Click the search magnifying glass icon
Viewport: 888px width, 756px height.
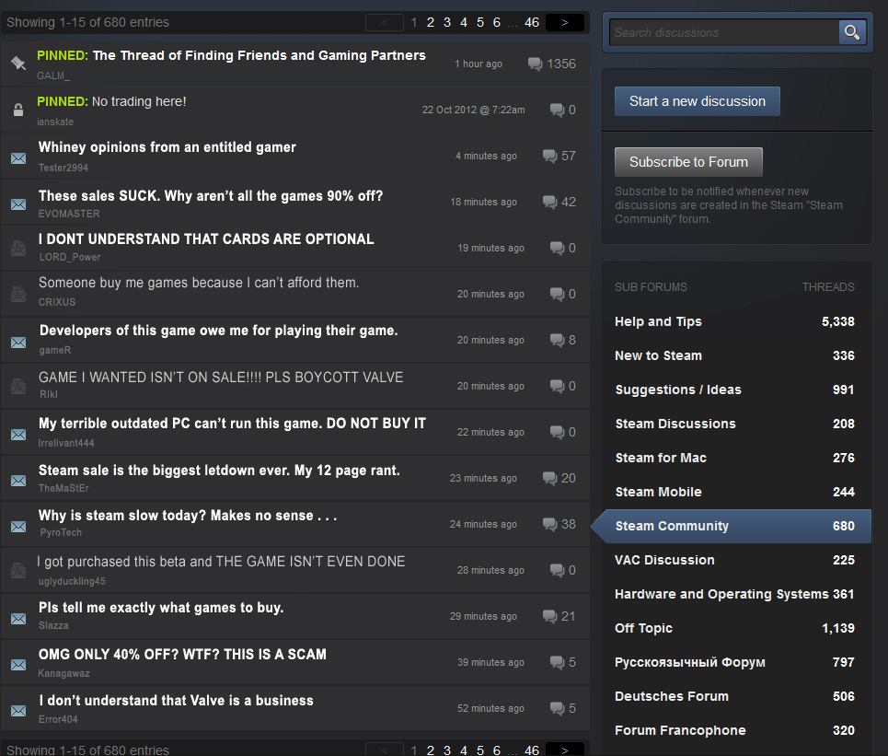click(852, 32)
